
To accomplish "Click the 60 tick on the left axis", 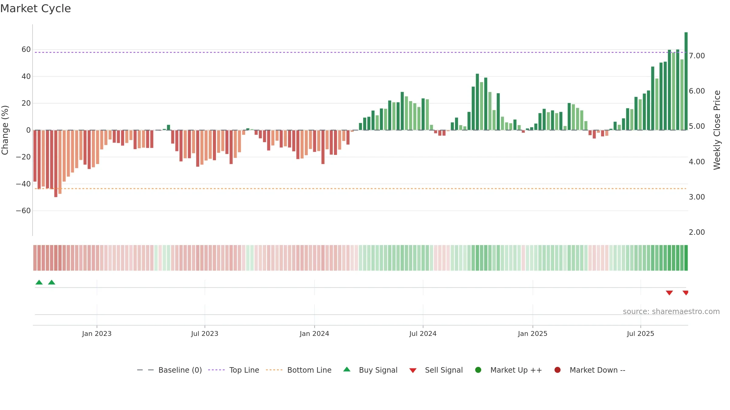I will coord(26,50).
